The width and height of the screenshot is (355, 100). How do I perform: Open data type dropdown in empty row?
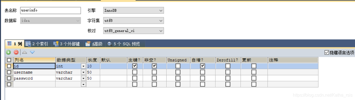click(x=83, y=84)
